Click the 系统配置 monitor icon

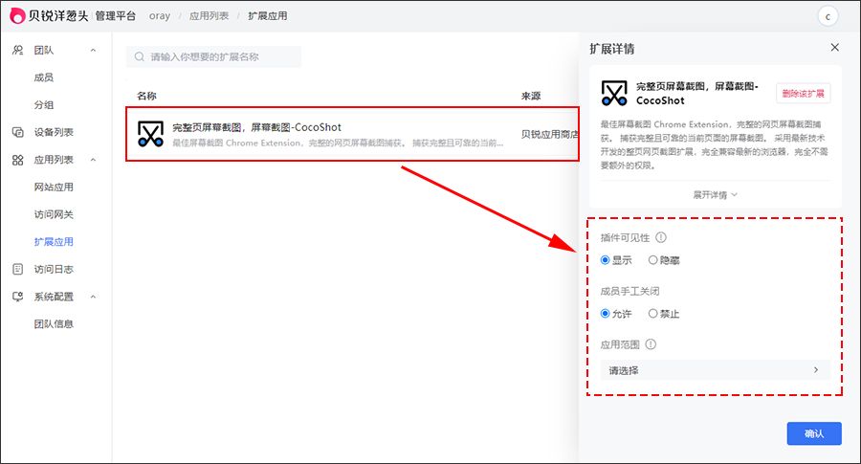click(17, 297)
